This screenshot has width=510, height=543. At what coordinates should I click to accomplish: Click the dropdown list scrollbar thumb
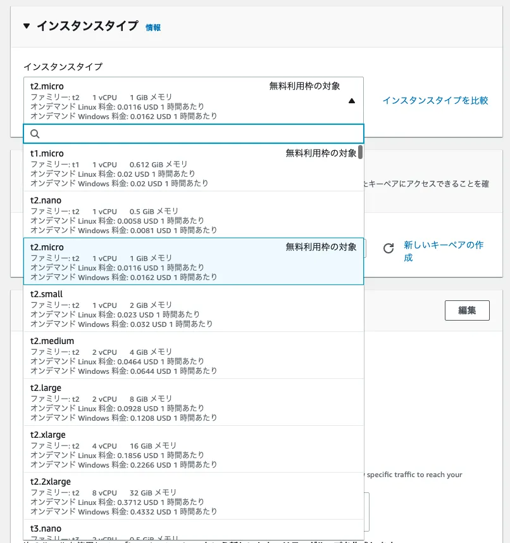(x=360, y=152)
